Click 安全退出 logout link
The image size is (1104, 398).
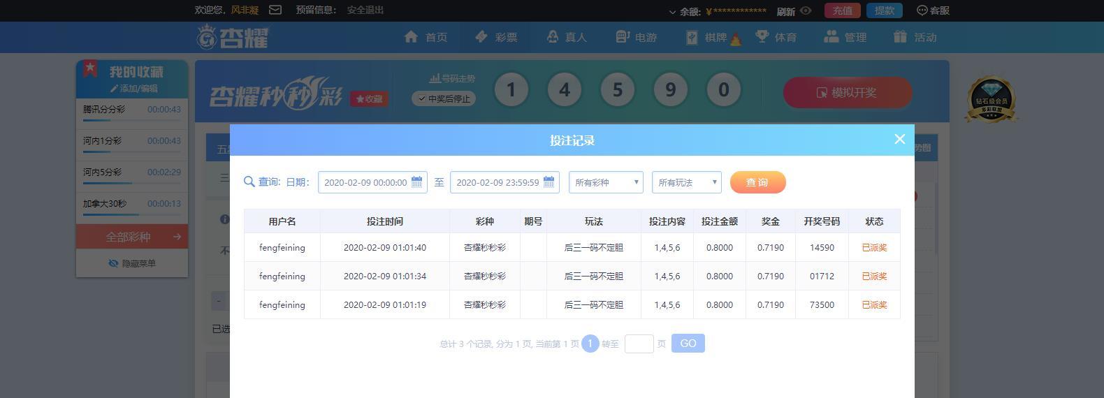[x=365, y=10]
